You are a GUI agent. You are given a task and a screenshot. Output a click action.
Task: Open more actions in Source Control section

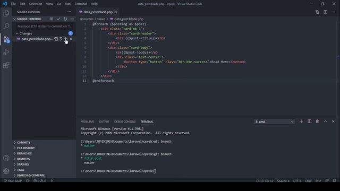click(x=72, y=19)
